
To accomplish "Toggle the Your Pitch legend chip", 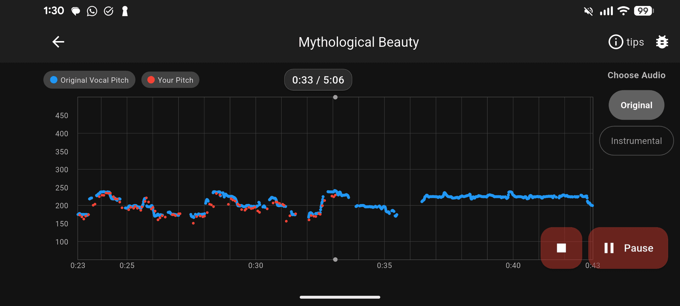I will coord(170,80).
